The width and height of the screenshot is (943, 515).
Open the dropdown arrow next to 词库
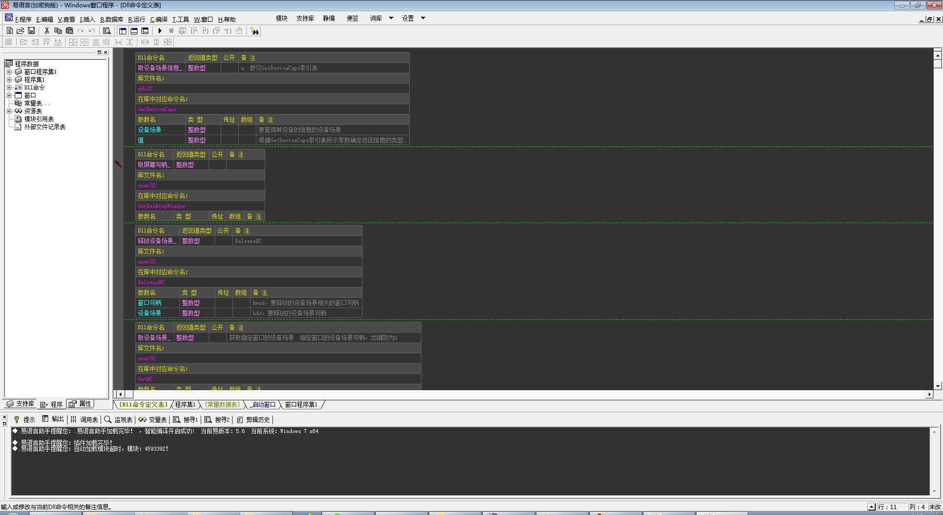(x=391, y=18)
